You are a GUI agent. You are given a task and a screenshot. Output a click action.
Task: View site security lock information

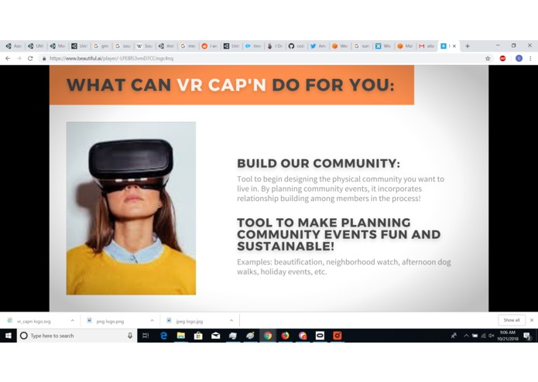click(44, 59)
